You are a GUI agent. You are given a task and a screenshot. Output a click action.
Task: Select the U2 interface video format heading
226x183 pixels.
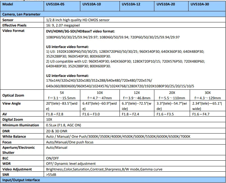coord(68,76)
